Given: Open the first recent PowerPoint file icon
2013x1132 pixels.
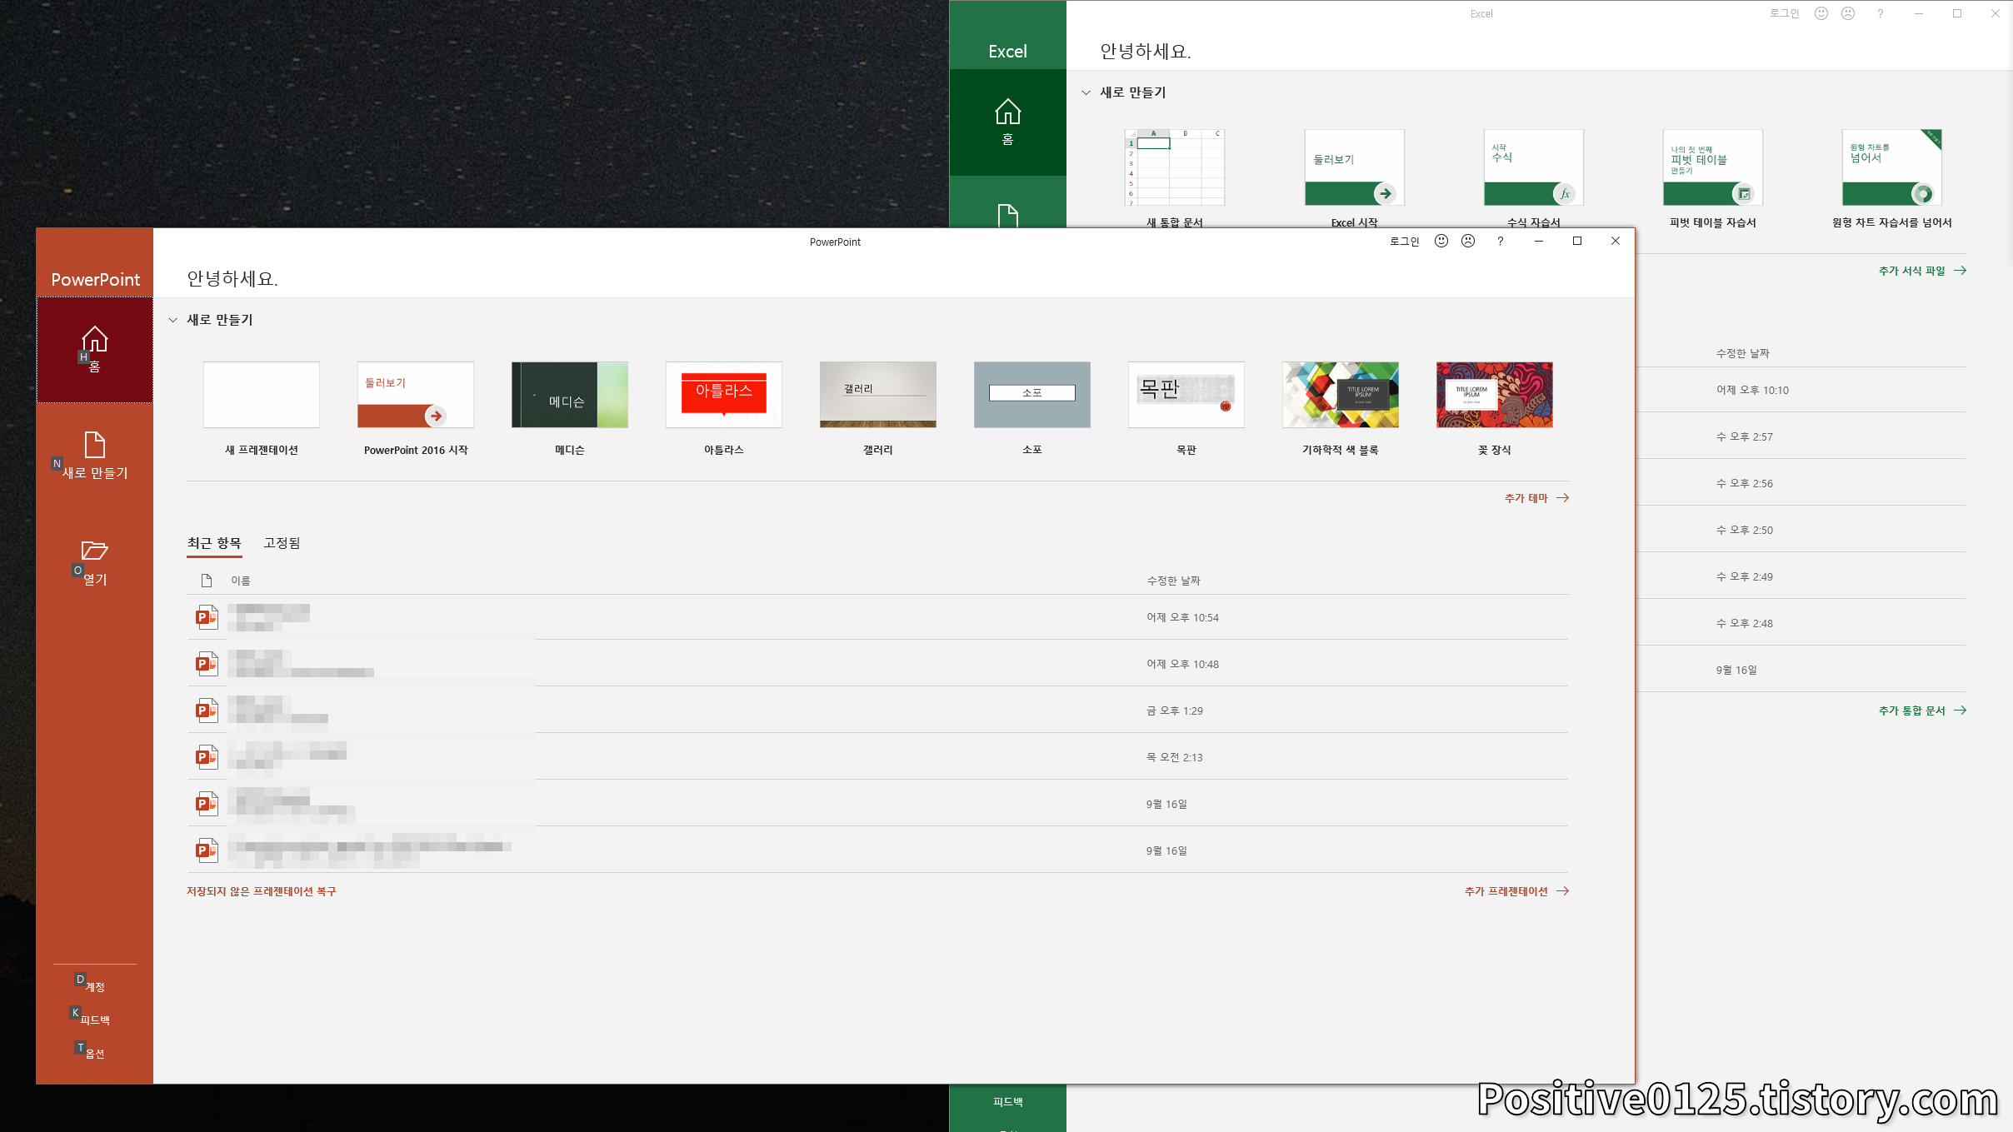Looking at the screenshot, I should click(207, 617).
